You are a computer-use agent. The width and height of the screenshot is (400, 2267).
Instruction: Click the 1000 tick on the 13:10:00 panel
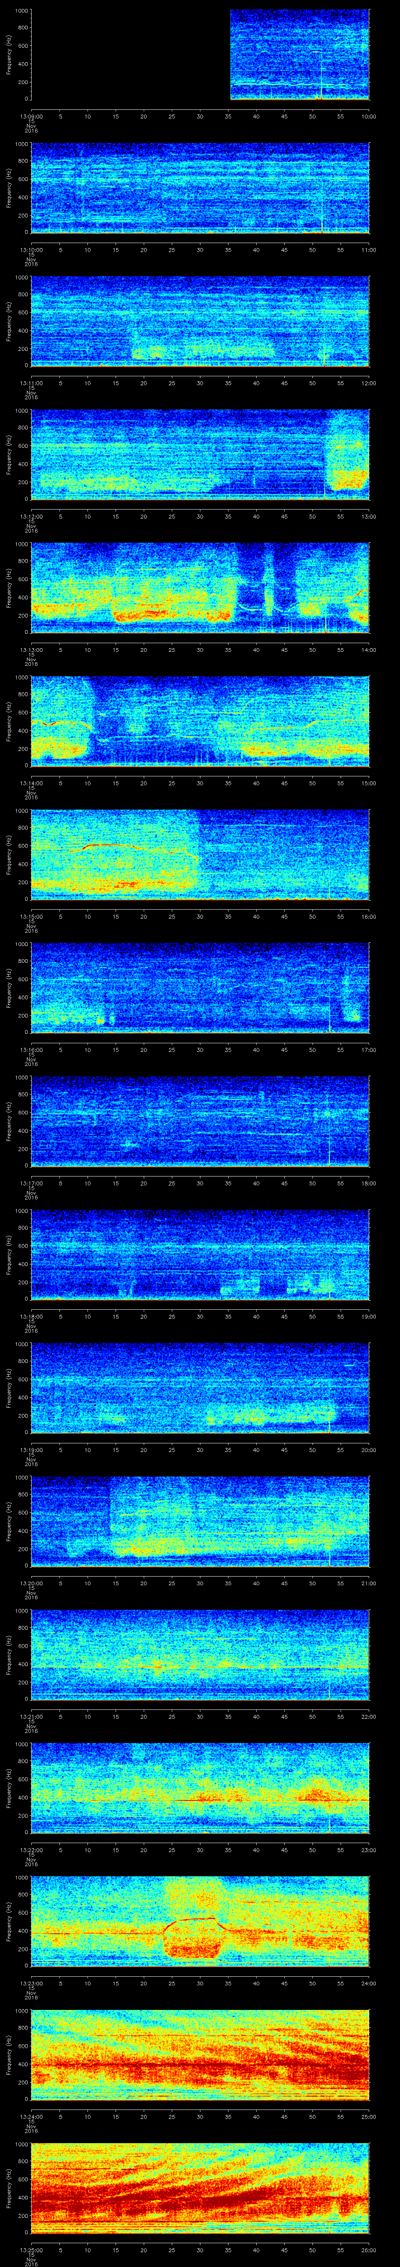[21, 144]
